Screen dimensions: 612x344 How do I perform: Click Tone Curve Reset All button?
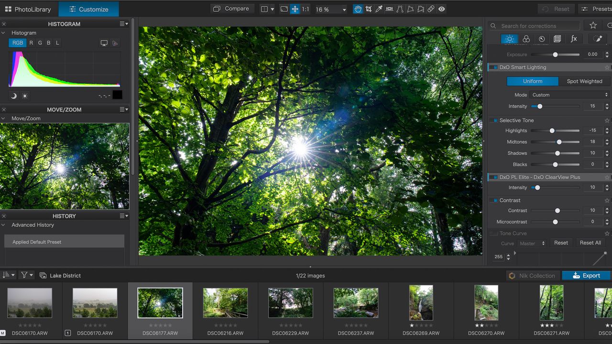point(590,243)
